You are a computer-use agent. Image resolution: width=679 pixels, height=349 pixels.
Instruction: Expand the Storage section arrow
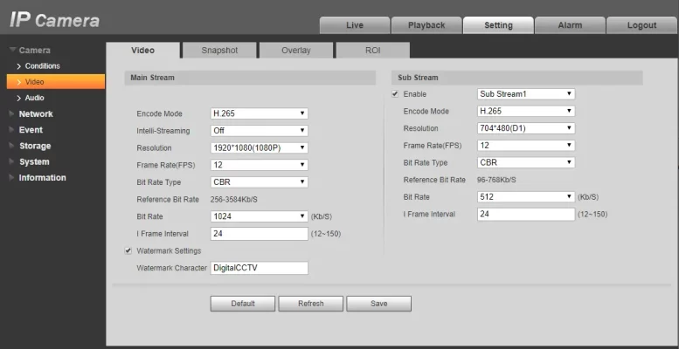pos(11,147)
